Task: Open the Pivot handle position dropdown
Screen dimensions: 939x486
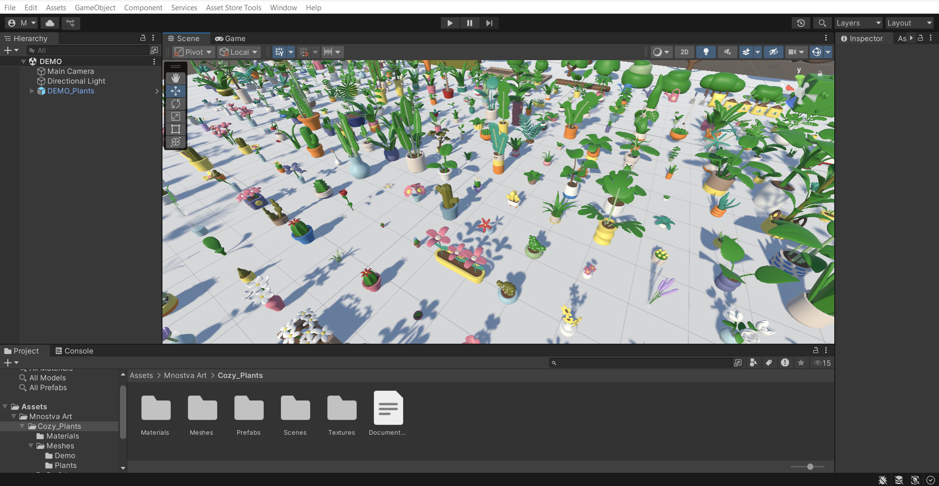Action: (x=193, y=52)
